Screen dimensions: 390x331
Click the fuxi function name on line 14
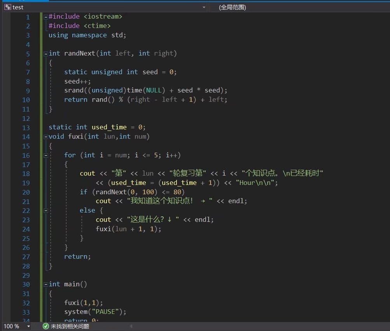[x=75, y=136]
